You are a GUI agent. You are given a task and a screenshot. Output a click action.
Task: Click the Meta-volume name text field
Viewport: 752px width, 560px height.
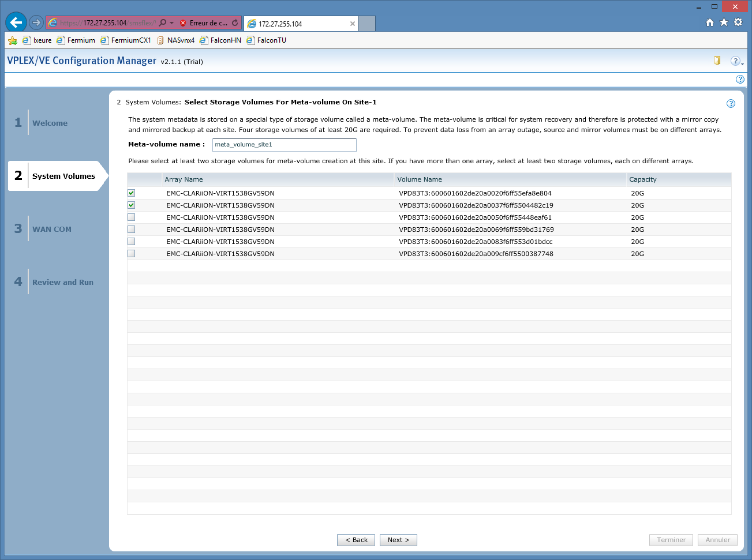pyautogui.click(x=284, y=145)
